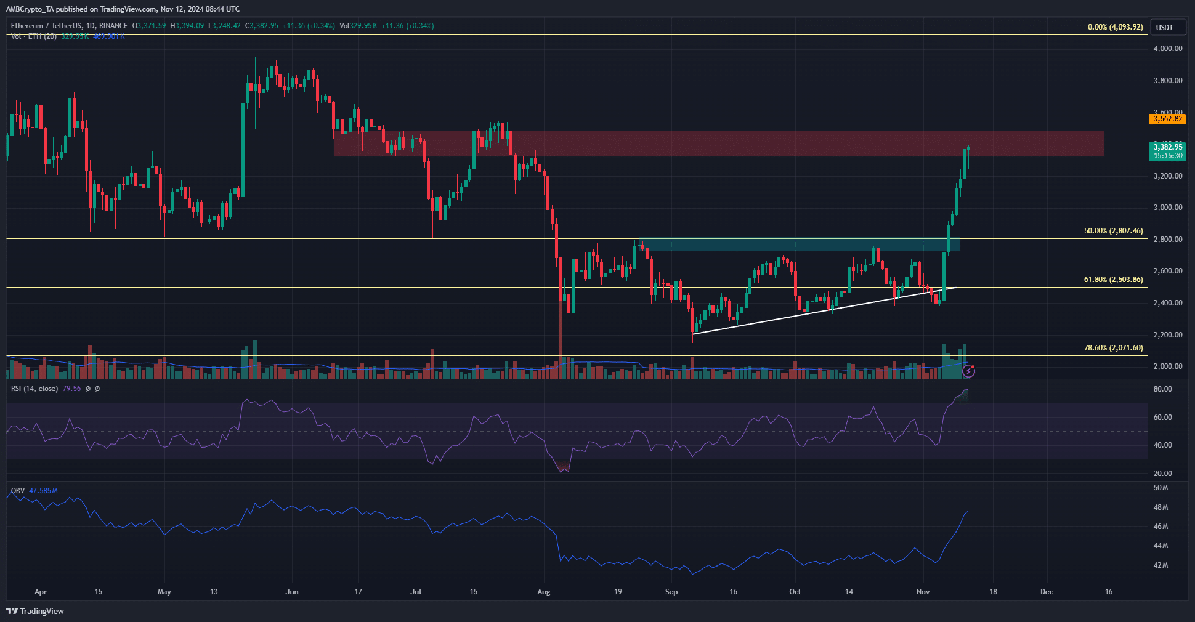Click the Jun date on time axis
The height and width of the screenshot is (622, 1195).
292,592
